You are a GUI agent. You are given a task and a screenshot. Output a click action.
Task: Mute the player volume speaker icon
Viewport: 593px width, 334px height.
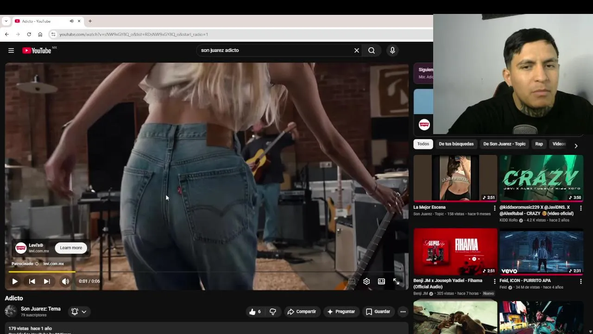click(x=65, y=281)
